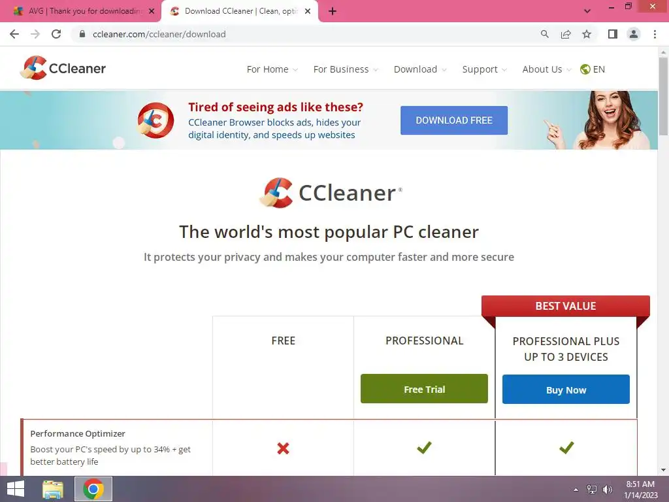Click Boost your PC's speed description text
Image resolution: width=669 pixels, height=502 pixels.
coord(110,456)
